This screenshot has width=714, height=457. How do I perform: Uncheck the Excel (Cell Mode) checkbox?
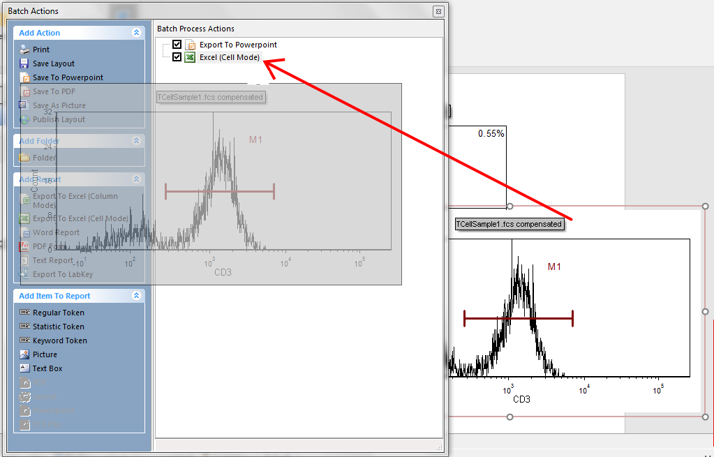177,57
